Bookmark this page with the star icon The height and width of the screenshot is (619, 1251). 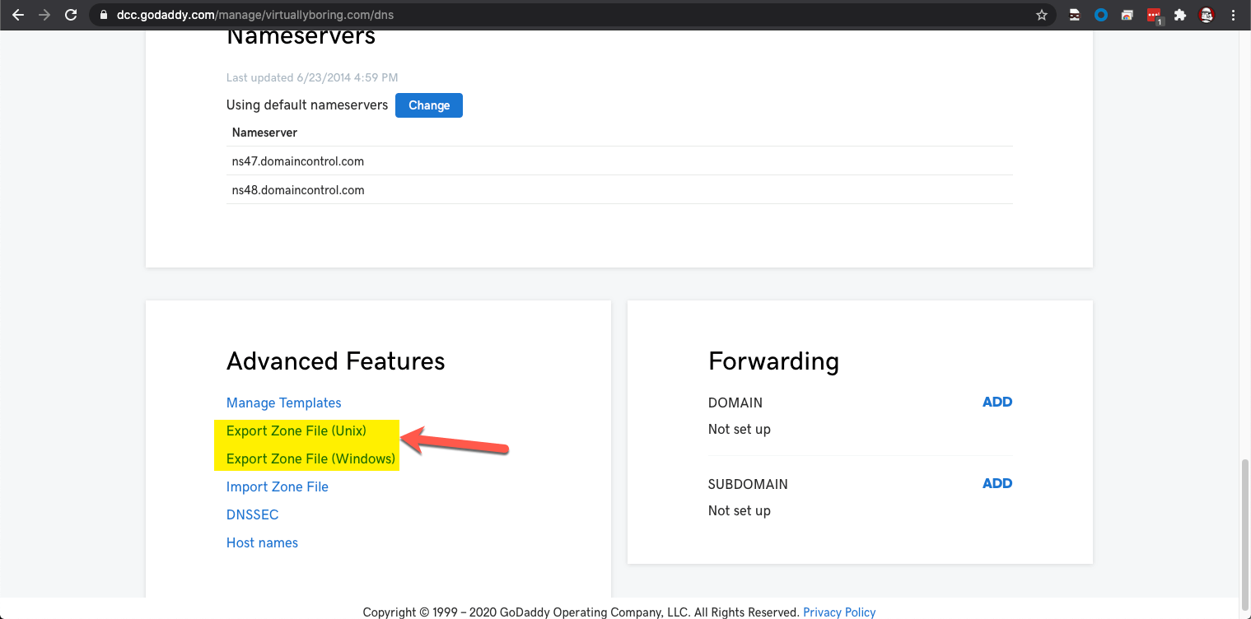coord(1041,14)
